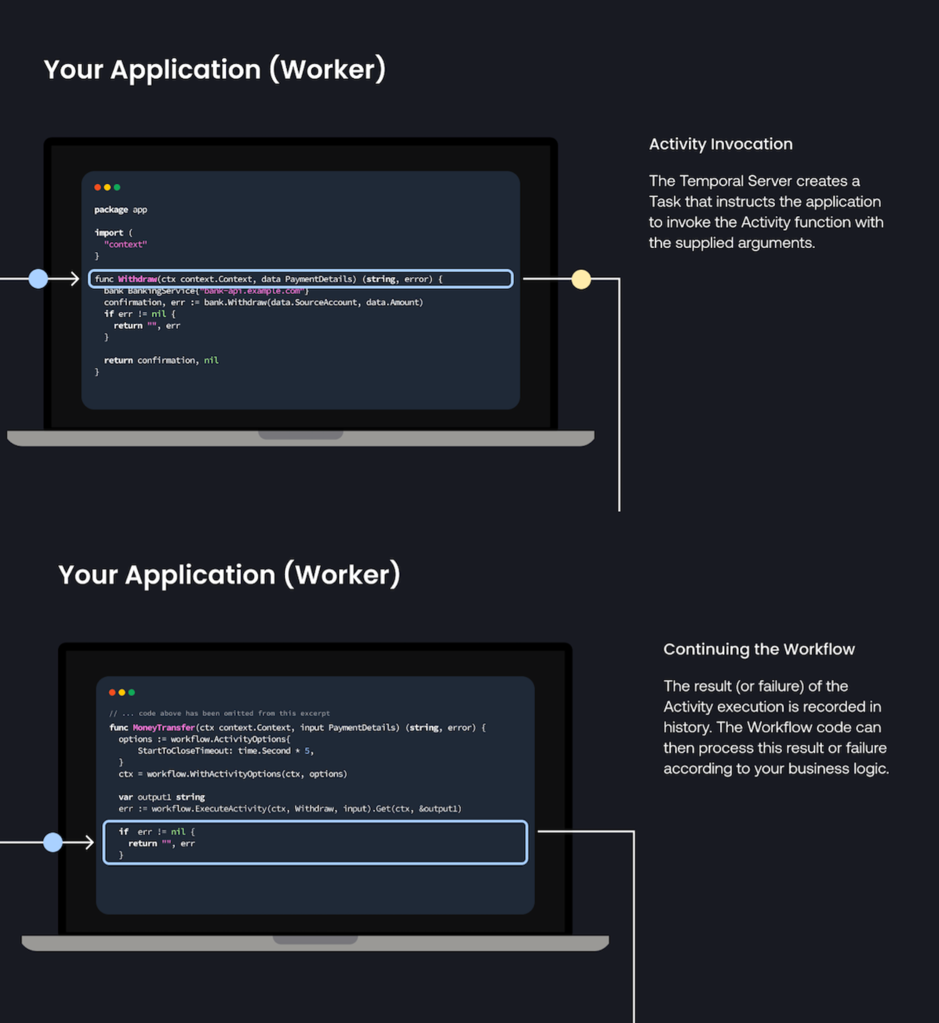Click the "Activity Invocation" heading
The height and width of the screenshot is (1023, 939).
pyautogui.click(x=720, y=144)
